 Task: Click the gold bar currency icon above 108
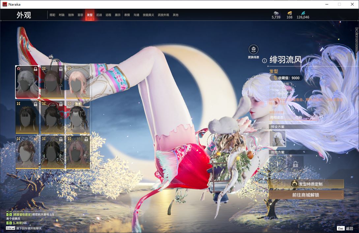[x=290, y=13]
